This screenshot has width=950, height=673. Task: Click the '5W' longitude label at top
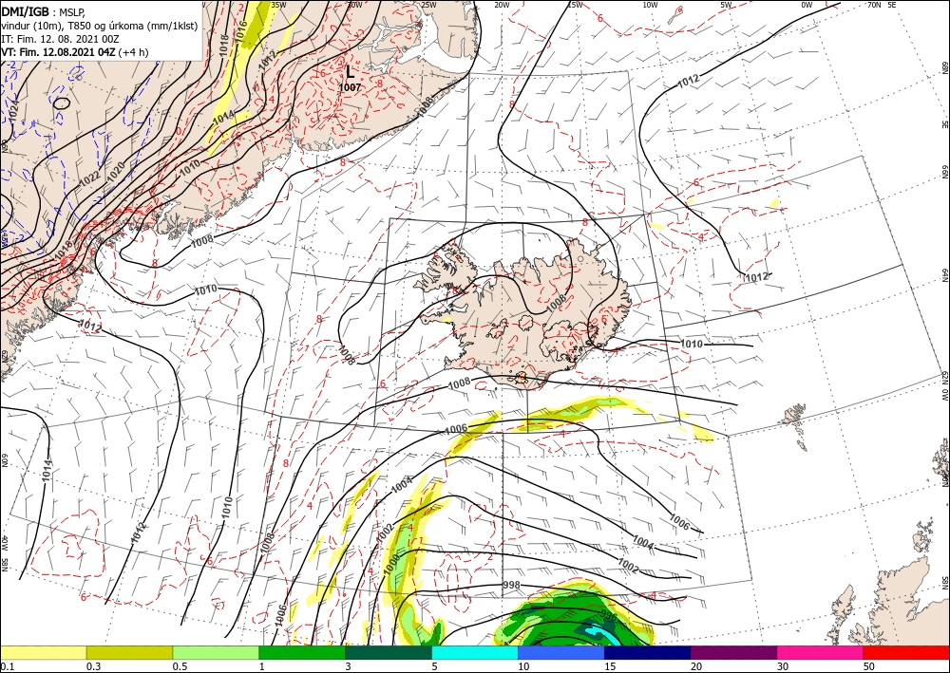727,5
